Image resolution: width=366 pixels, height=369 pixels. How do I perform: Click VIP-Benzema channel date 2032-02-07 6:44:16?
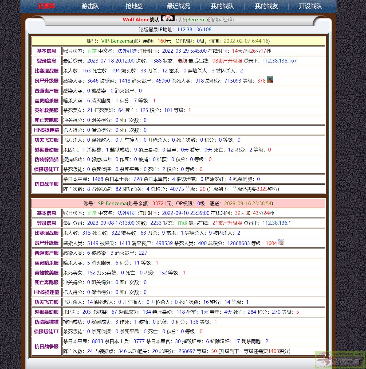pyautogui.click(x=246, y=41)
